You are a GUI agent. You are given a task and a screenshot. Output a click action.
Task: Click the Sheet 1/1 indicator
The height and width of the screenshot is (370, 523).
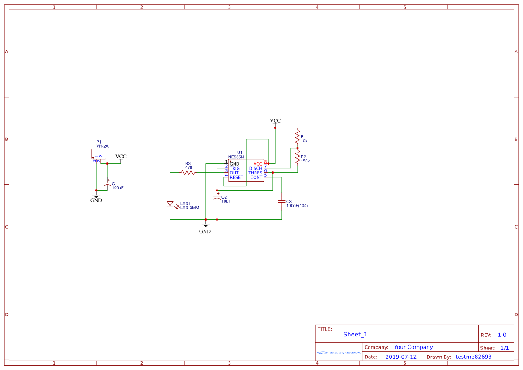point(505,347)
